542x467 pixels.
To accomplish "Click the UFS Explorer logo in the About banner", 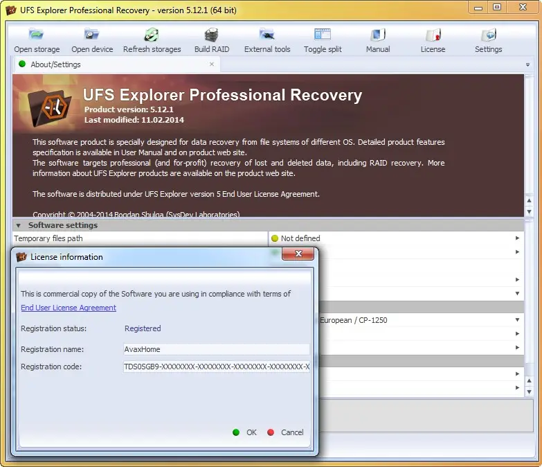I will (x=49, y=107).
